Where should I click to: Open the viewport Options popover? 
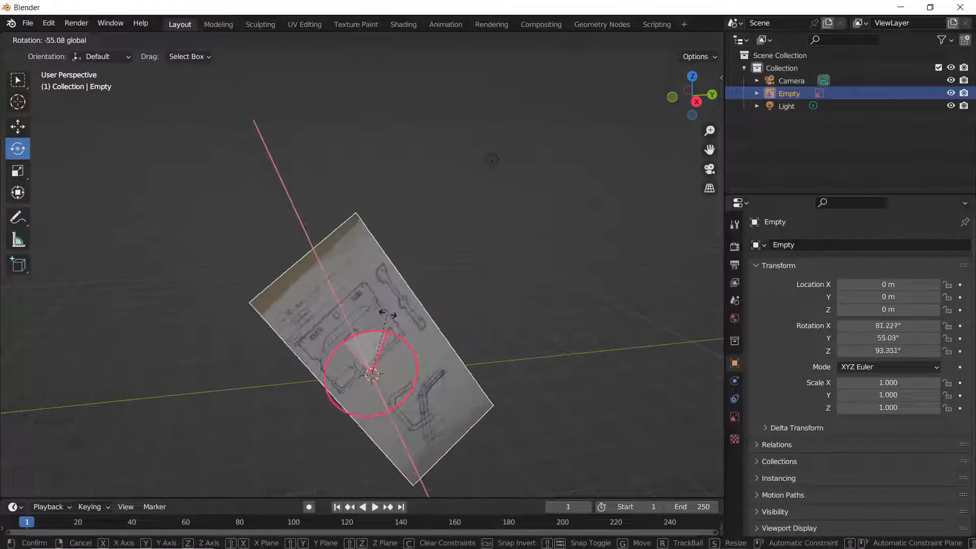699,56
